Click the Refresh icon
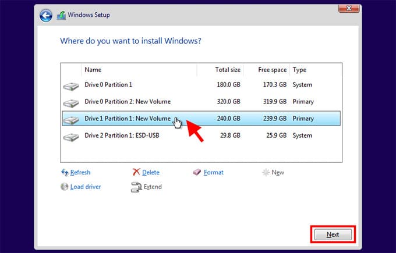This screenshot has width=396, height=253. coord(65,173)
